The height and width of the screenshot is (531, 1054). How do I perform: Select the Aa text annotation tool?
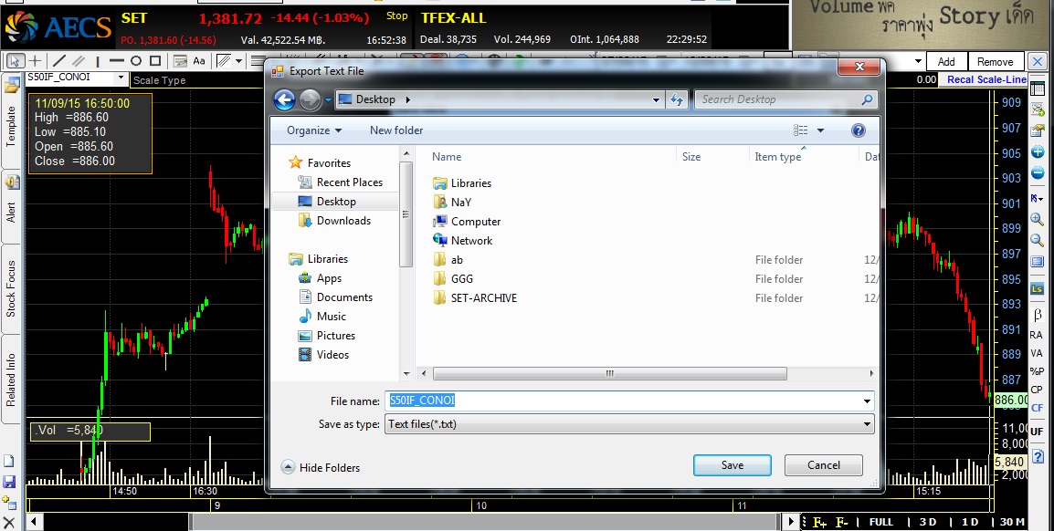tap(199, 61)
